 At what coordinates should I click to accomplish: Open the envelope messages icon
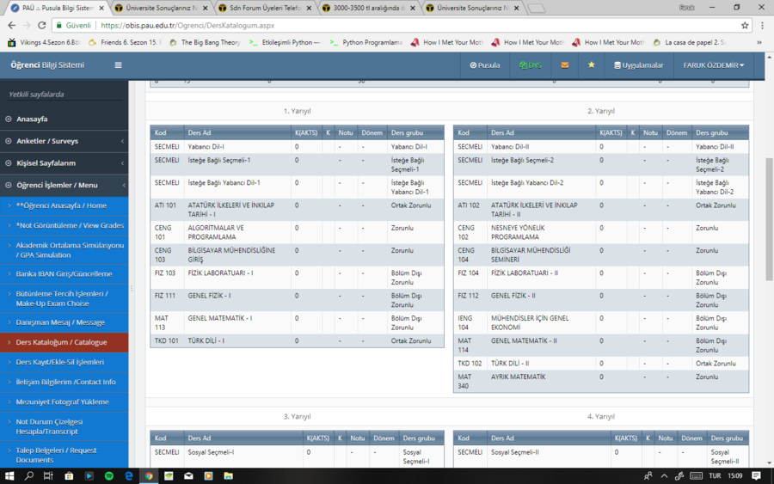point(565,65)
